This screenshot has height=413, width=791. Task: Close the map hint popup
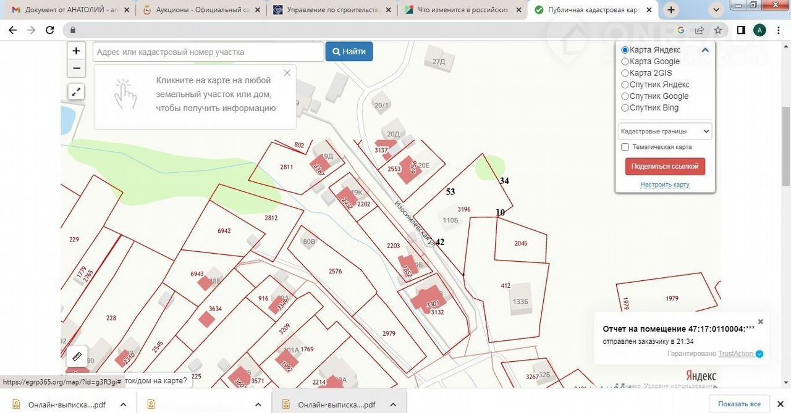(x=287, y=73)
